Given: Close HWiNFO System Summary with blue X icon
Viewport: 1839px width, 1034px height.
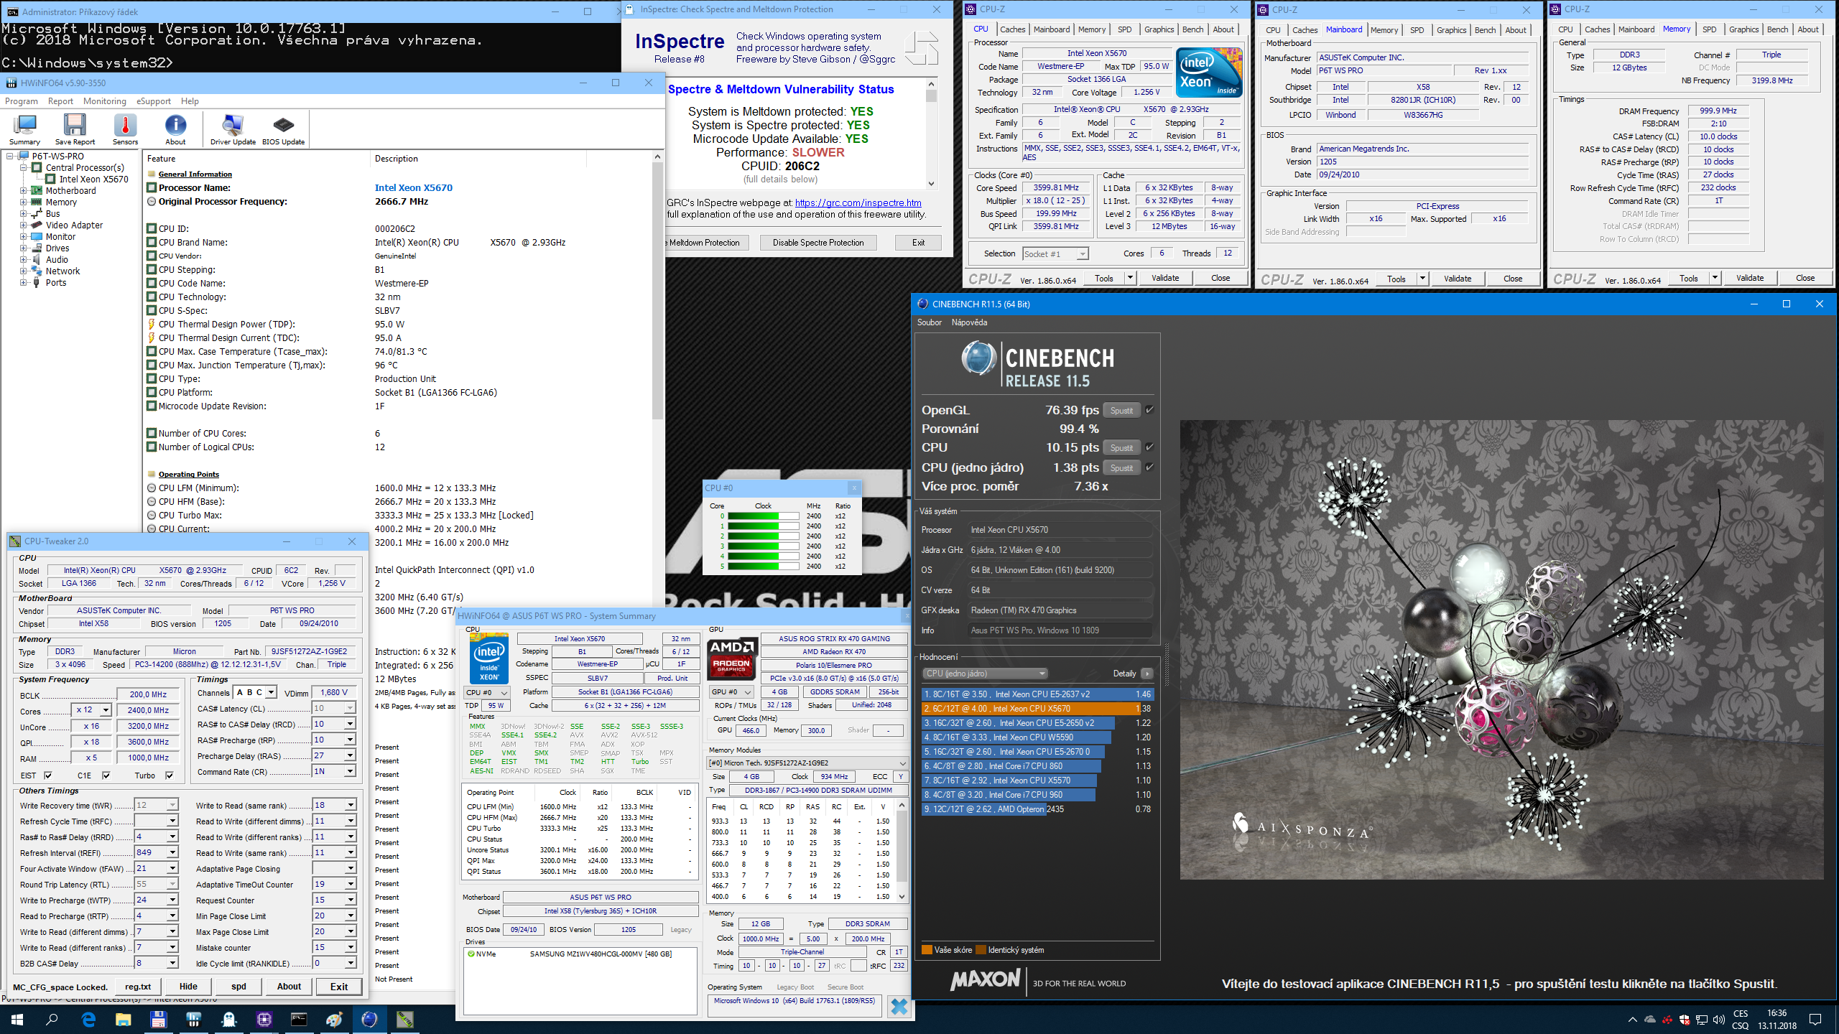Looking at the screenshot, I should (x=899, y=1006).
